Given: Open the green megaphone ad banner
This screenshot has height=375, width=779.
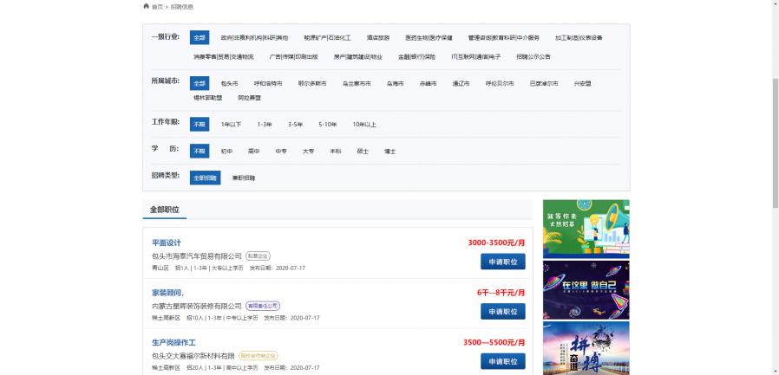Looking at the screenshot, I should point(586,229).
